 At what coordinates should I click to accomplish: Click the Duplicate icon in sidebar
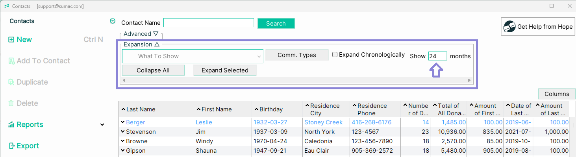click(x=11, y=82)
